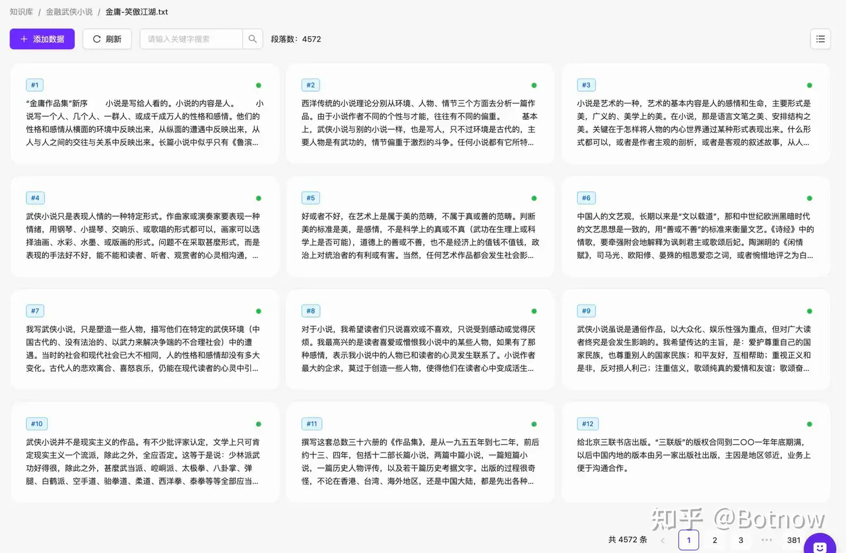Viewport: 846px width, 553px height.
Task: Click the green status dot on card #1
Action: [x=258, y=86]
